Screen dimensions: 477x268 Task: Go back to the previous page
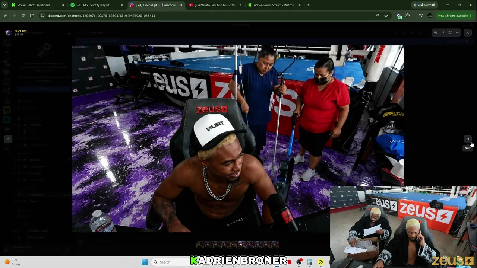(5, 16)
